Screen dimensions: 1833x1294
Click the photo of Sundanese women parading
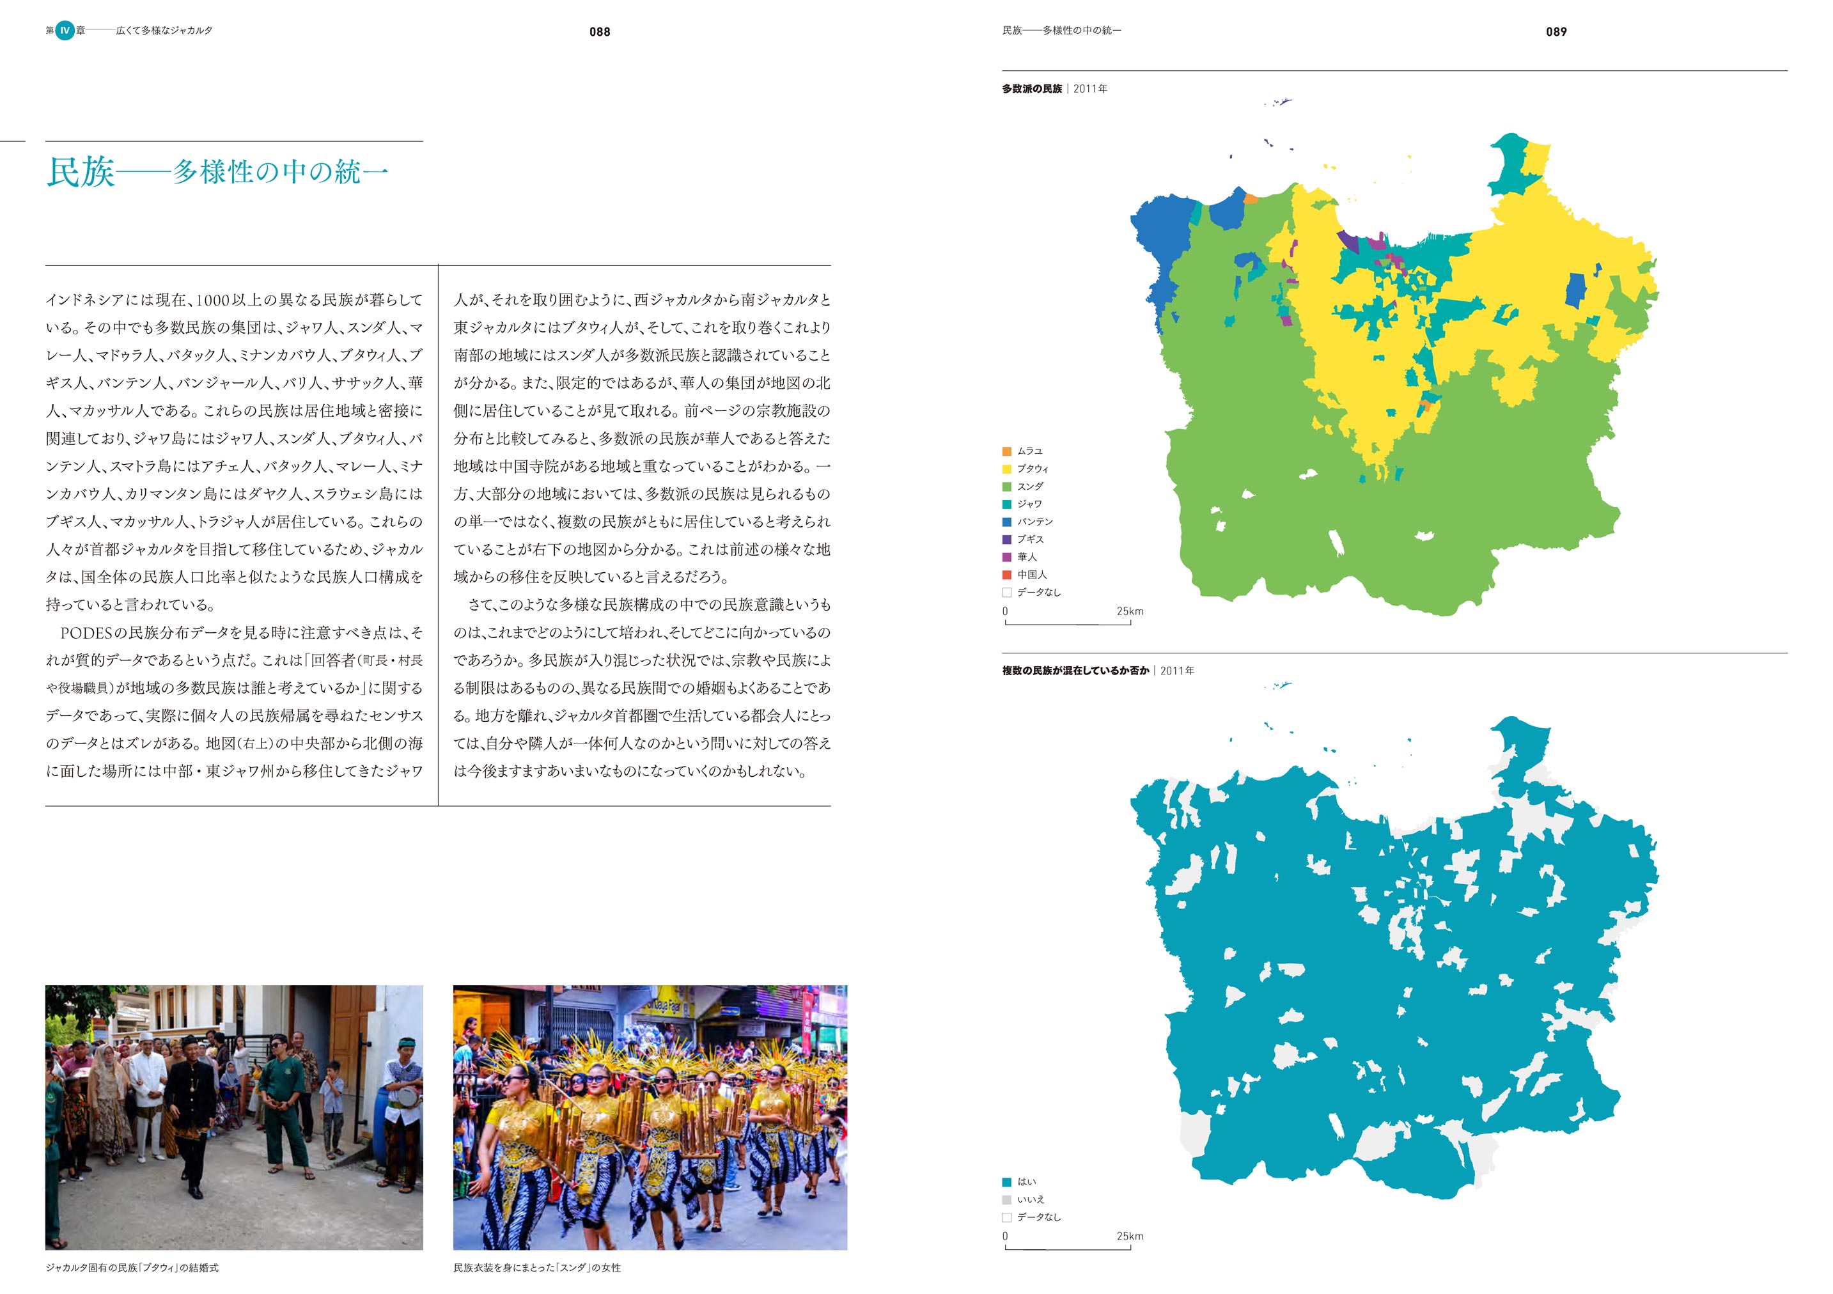coord(650,1117)
